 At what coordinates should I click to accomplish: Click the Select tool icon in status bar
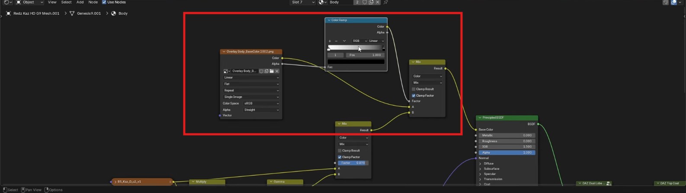(x=5, y=190)
